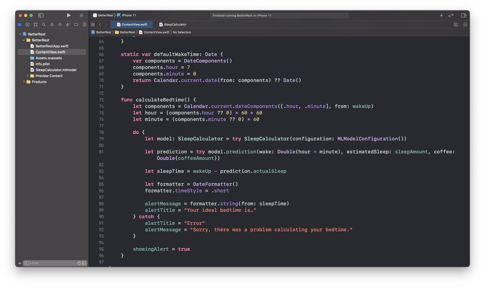The image size is (485, 287).
Task: Collapse the BetterRest project root disclosure triangle
Action: (20, 34)
